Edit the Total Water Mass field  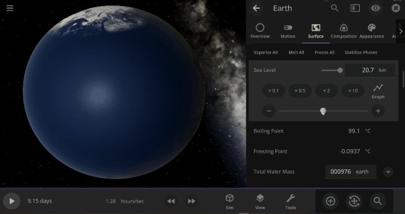pyautogui.click(x=351, y=172)
